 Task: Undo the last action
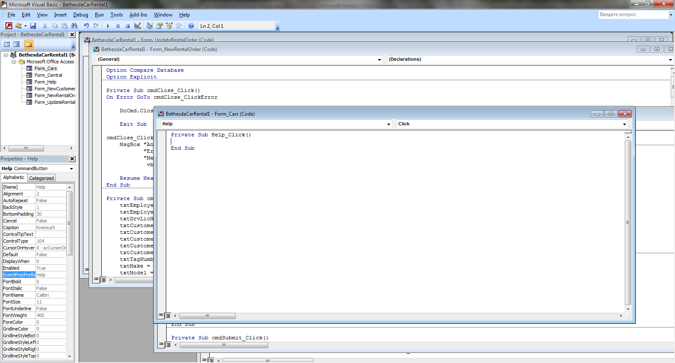tap(86, 26)
